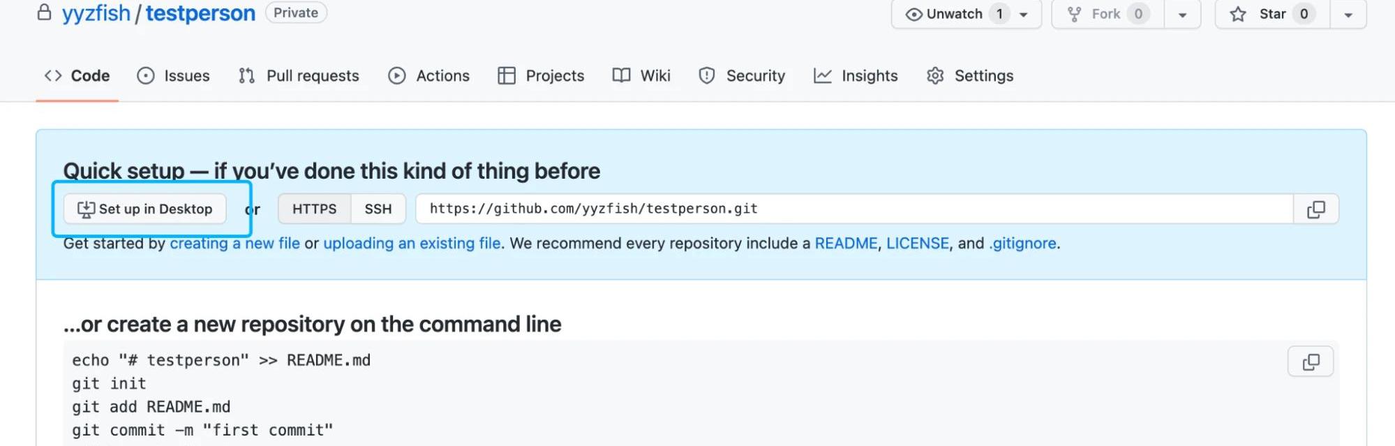Switch the clone URL to SSH
The height and width of the screenshot is (446, 1395).
pyautogui.click(x=378, y=209)
